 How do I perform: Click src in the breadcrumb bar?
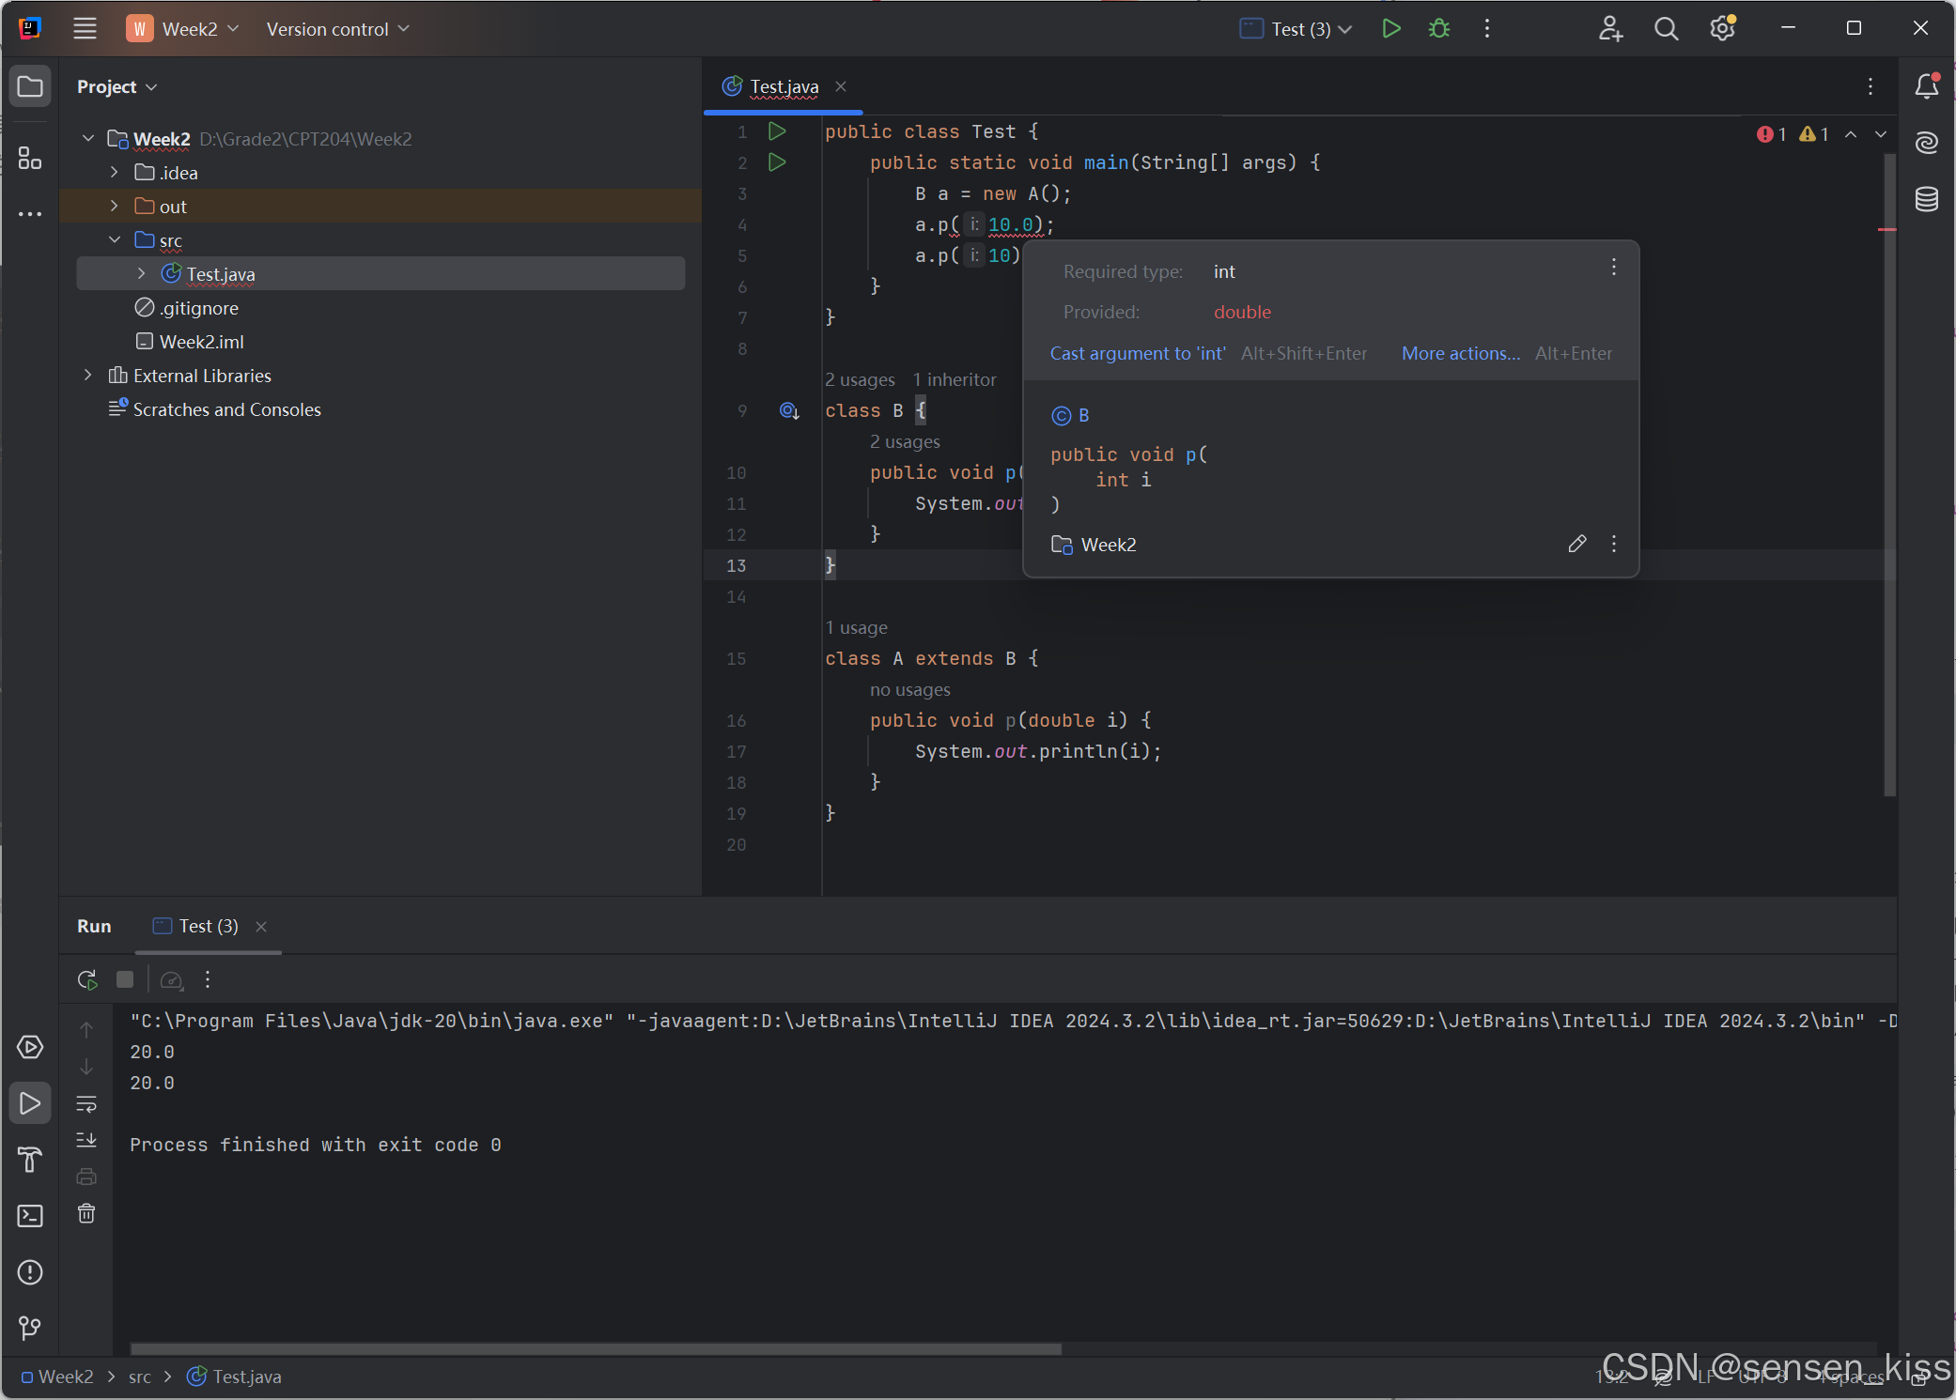[139, 1377]
